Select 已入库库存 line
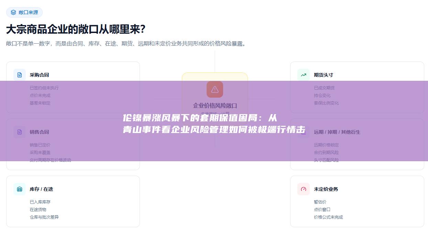 click(x=40, y=202)
